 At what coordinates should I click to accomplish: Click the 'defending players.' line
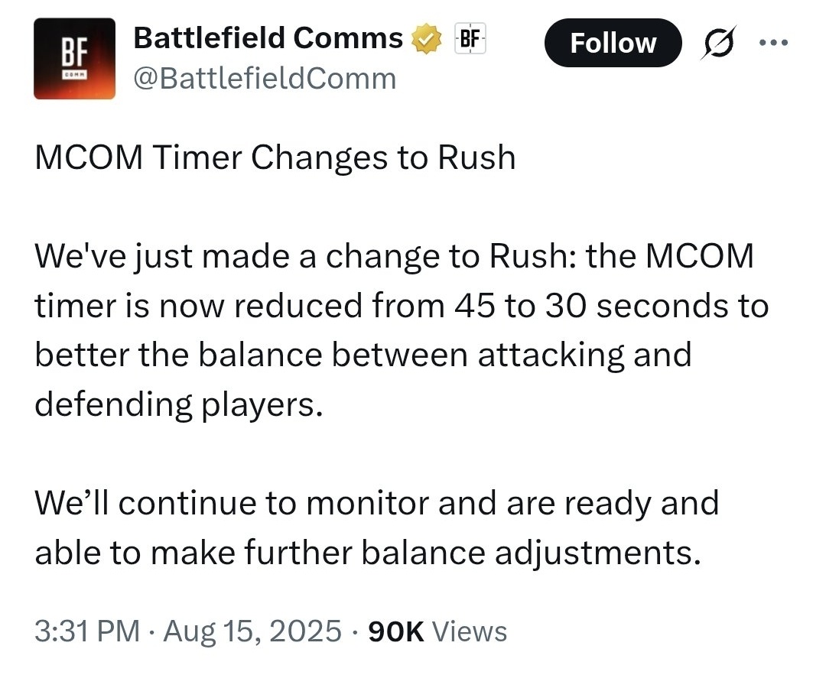[178, 404]
